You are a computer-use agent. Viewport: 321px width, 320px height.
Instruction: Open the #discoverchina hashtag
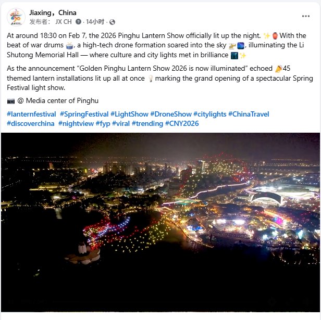tap(31, 123)
